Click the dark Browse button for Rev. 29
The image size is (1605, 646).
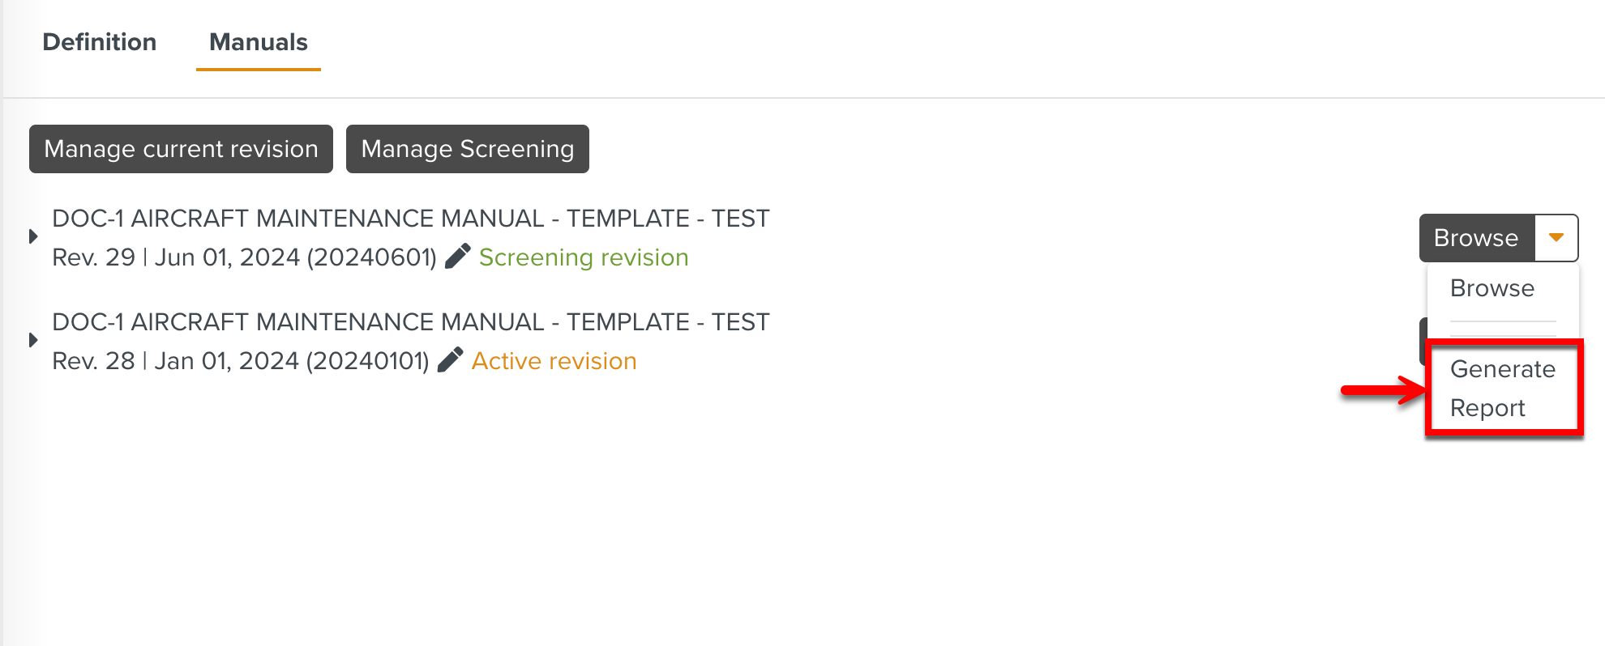click(1476, 237)
